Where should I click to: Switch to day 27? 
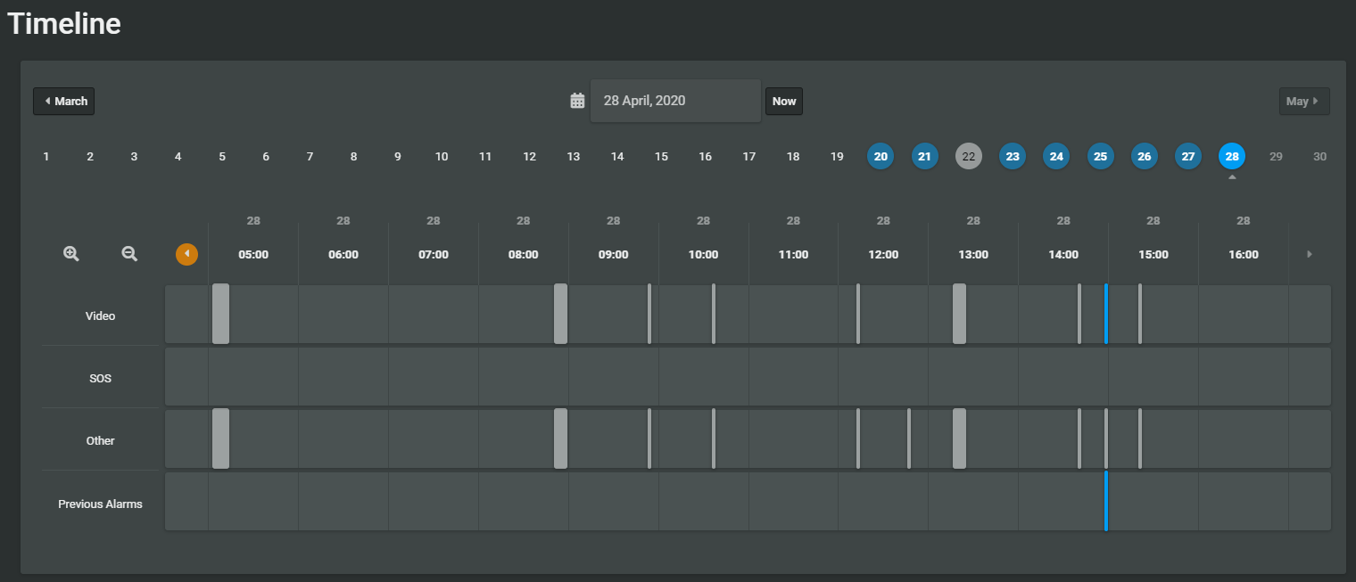pos(1187,156)
